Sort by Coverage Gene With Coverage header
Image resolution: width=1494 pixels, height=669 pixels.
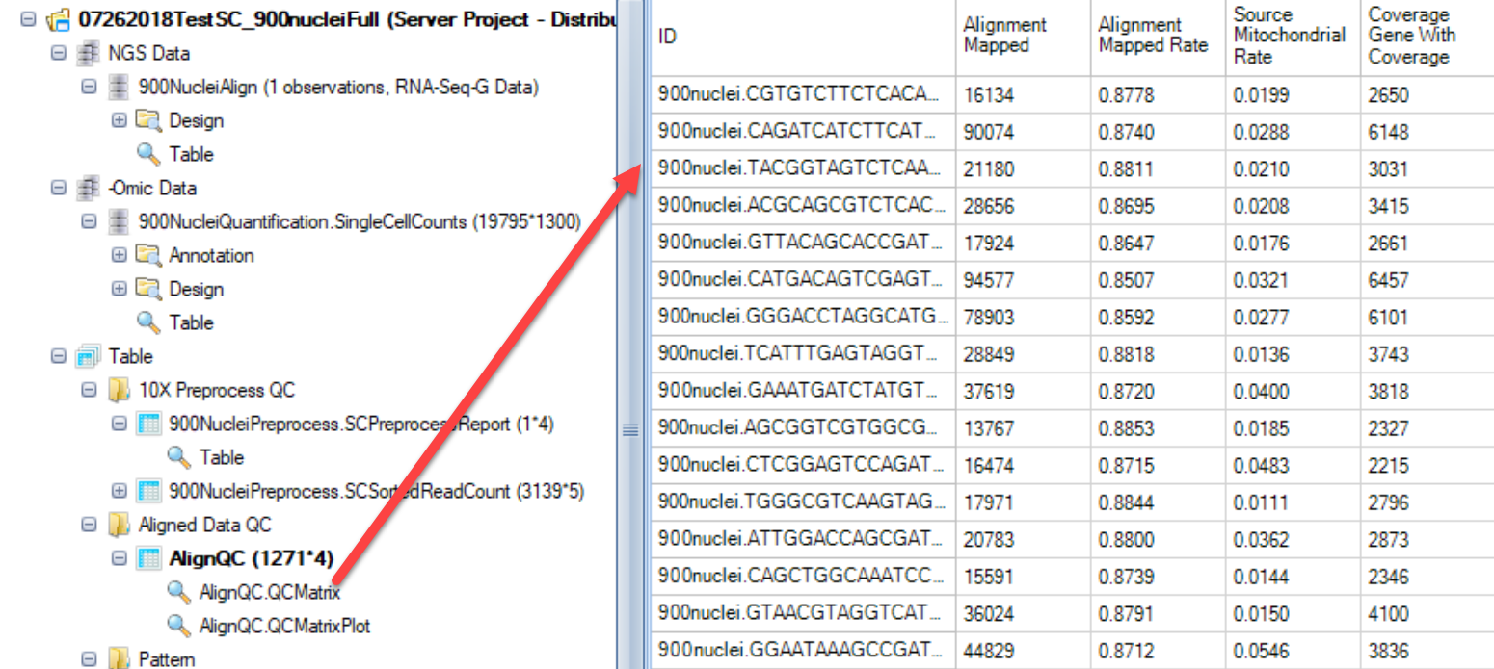(1427, 38)
